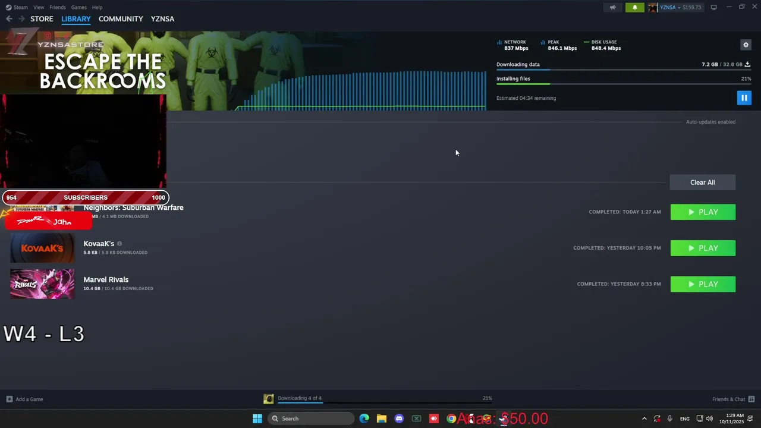Screen dimensions: 761x428
Task: Click Marvel Rivals thumbnail
Action: pyautogui.click(x=42, y=284)
